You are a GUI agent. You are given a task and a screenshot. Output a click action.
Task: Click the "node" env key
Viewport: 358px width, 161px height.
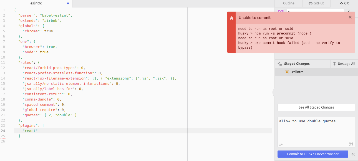[x=29, y=52]
